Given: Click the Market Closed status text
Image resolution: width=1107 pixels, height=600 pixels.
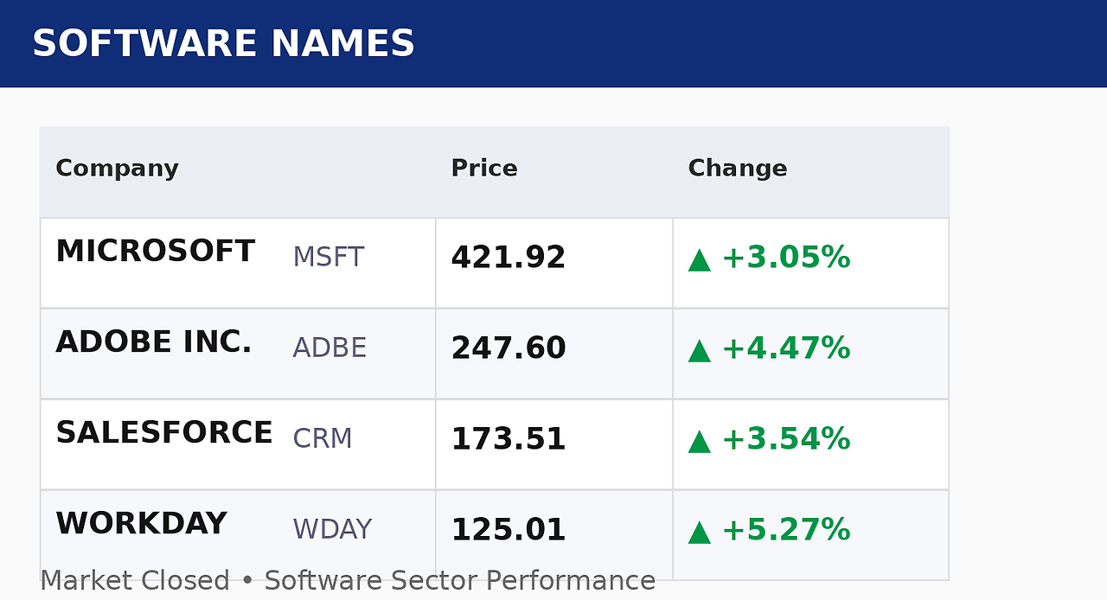Looking at the screenshot, I should click(135, 581).
